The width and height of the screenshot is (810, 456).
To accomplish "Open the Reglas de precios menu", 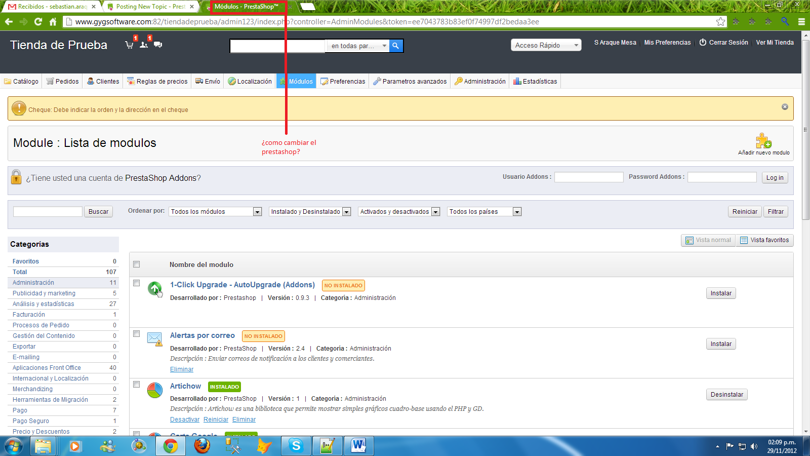I will point(157,81).
